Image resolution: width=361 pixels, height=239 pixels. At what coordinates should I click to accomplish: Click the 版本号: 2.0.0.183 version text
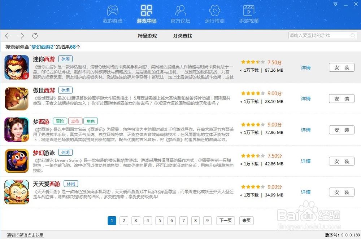tap(342, 235)
